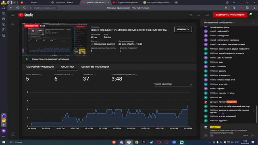The width and height of the screenshot is (258, 145).
Task: Click the studio.youtube.com address bar
Action: [x=45, y=8]
